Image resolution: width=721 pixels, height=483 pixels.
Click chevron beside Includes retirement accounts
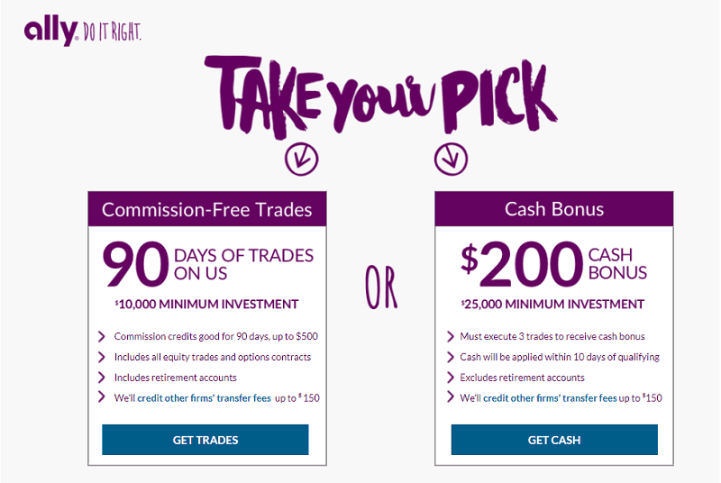coord(102,378)
